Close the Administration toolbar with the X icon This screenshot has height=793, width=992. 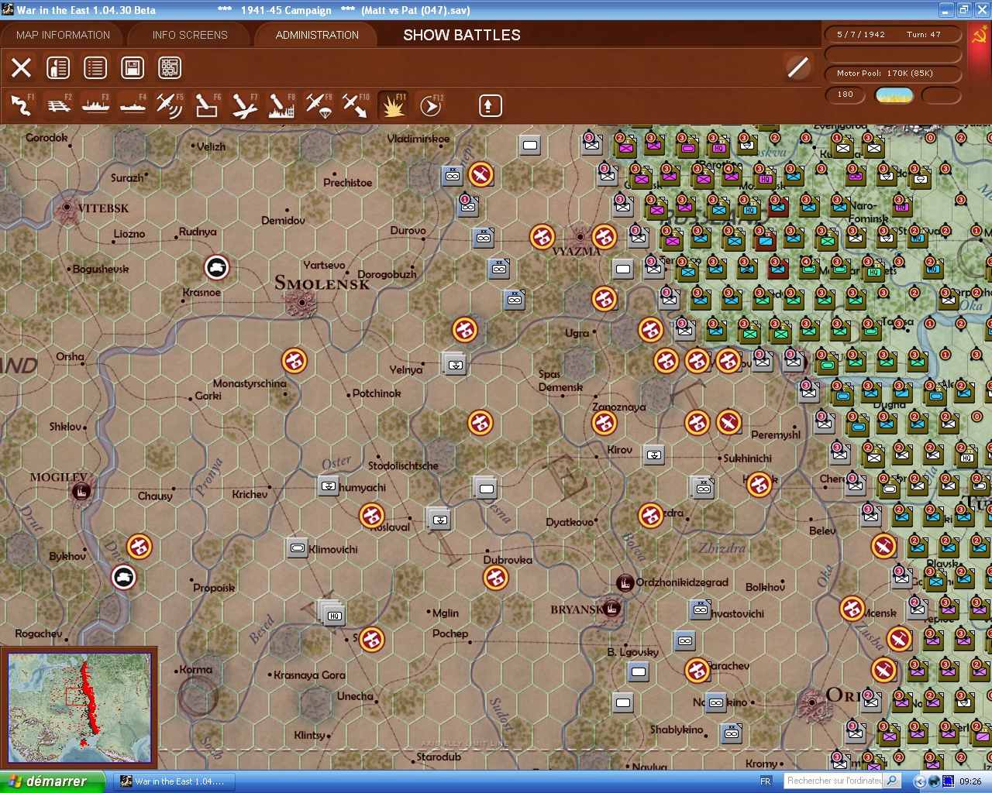[22, 68]
